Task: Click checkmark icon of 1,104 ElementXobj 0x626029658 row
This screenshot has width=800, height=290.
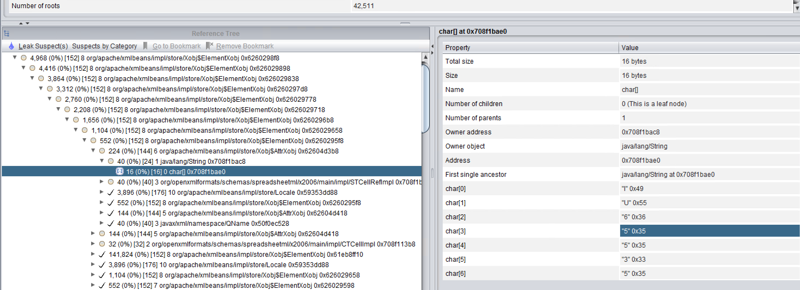Action: (102, 275)
